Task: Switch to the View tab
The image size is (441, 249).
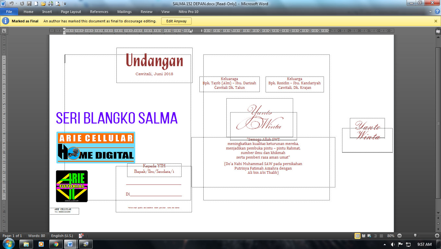Action: (165, 12)
